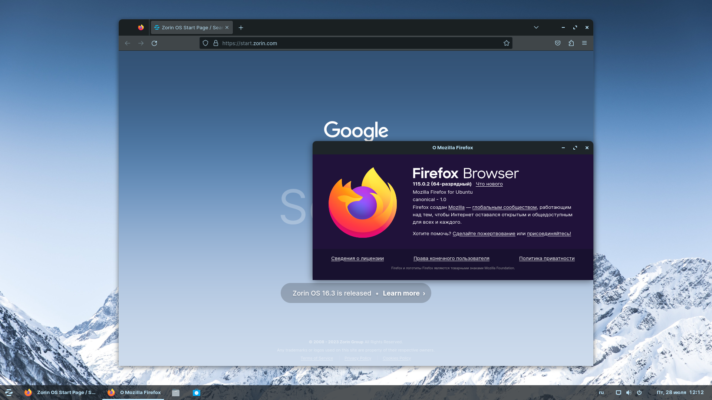Switch keyboard layout via 'ru' indicator
The height and width of the screenshot is (400, 712).
(601, 393)
